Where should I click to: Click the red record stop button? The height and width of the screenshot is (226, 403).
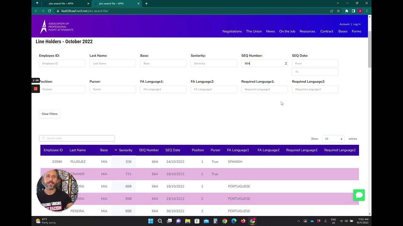36,89
